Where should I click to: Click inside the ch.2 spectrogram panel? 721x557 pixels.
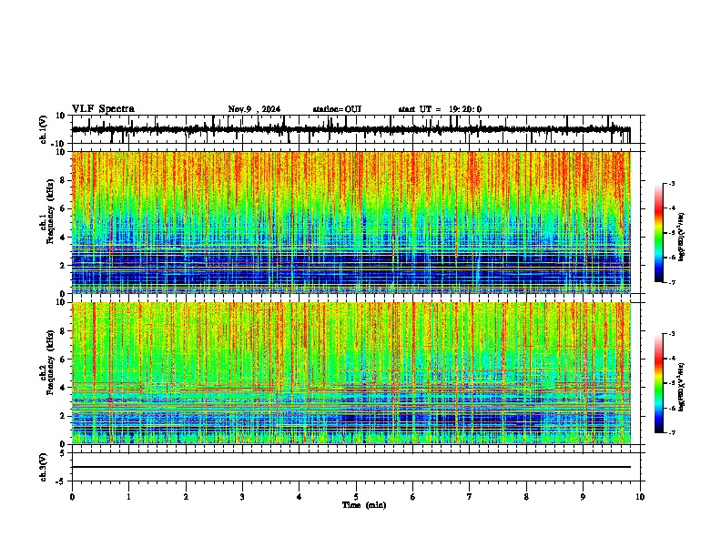(x=351, y=373)
